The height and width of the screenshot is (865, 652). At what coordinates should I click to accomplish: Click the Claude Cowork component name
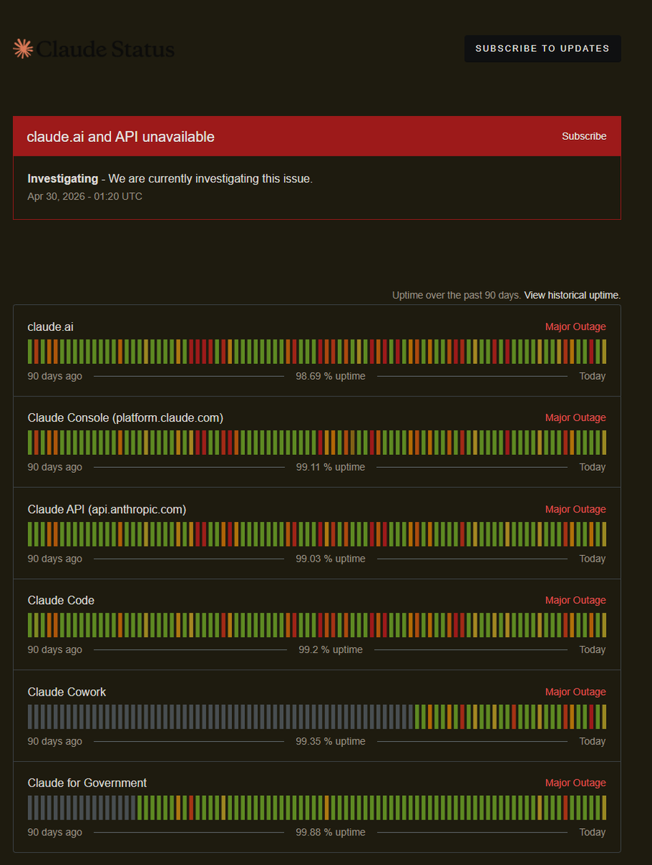67,692
